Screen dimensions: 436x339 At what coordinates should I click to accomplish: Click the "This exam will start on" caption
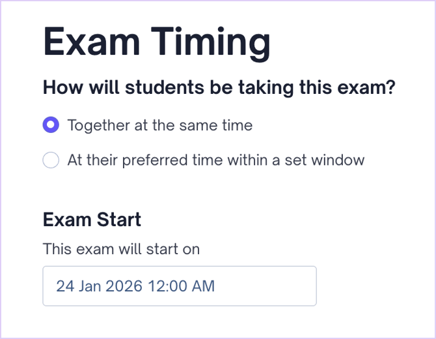[121, 248]
